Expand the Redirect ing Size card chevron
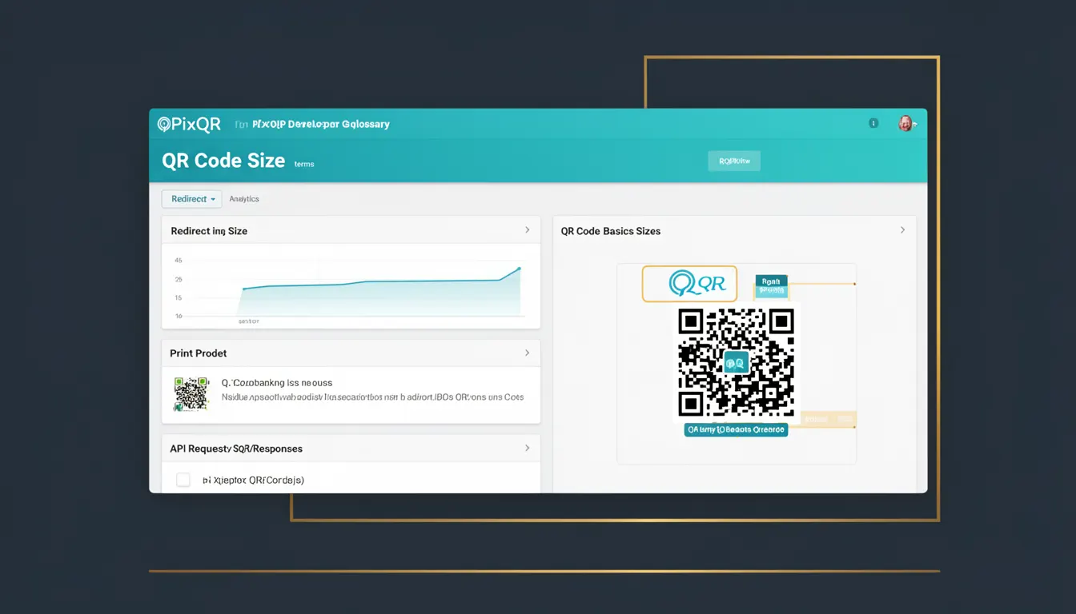 pos(527,230)
